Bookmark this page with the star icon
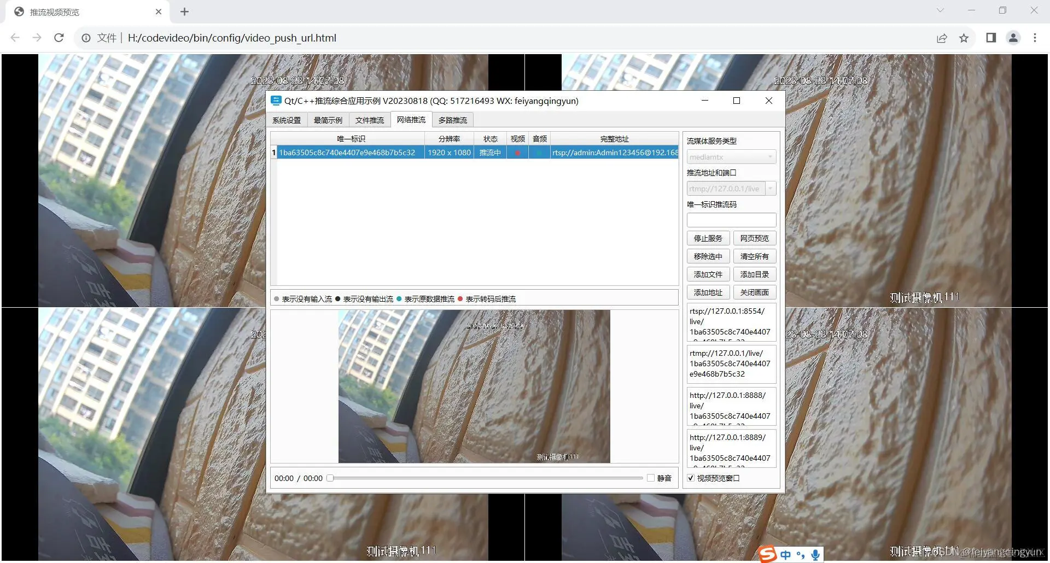Viewport: 1050px width, 563px height. pos(964,38)
